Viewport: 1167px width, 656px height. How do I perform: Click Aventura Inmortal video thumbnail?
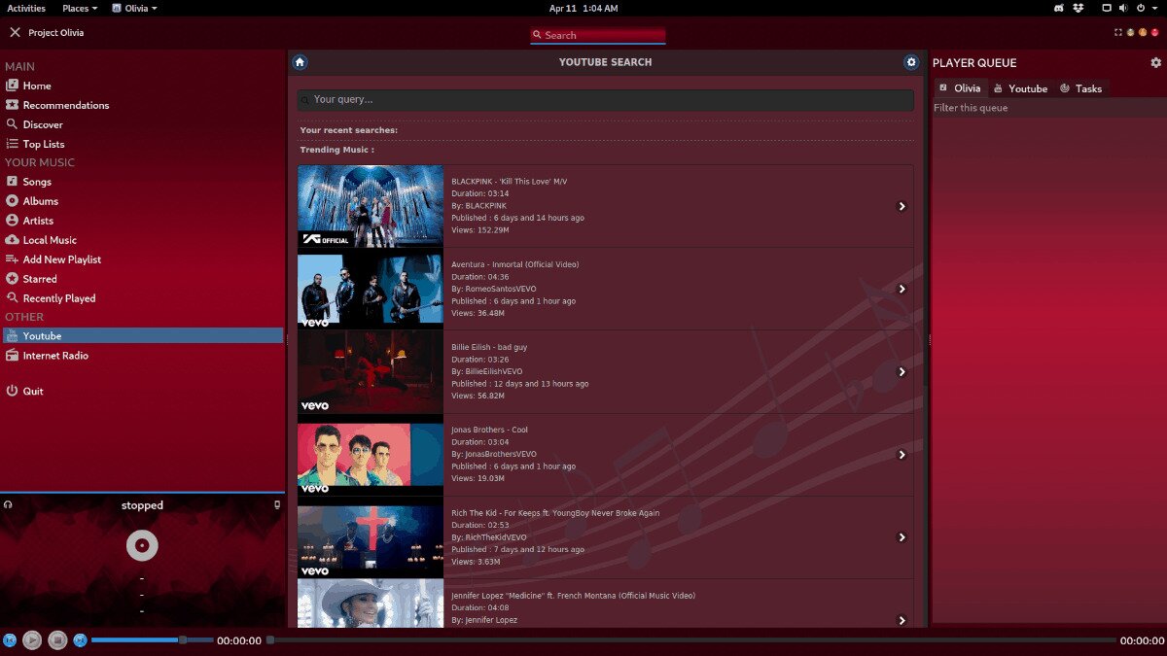click(371, 289)
